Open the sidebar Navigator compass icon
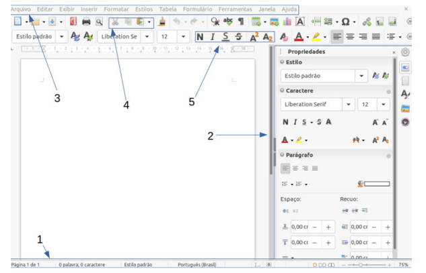The image size is (426, 273). pyautogui.click(x=405, y=122)
